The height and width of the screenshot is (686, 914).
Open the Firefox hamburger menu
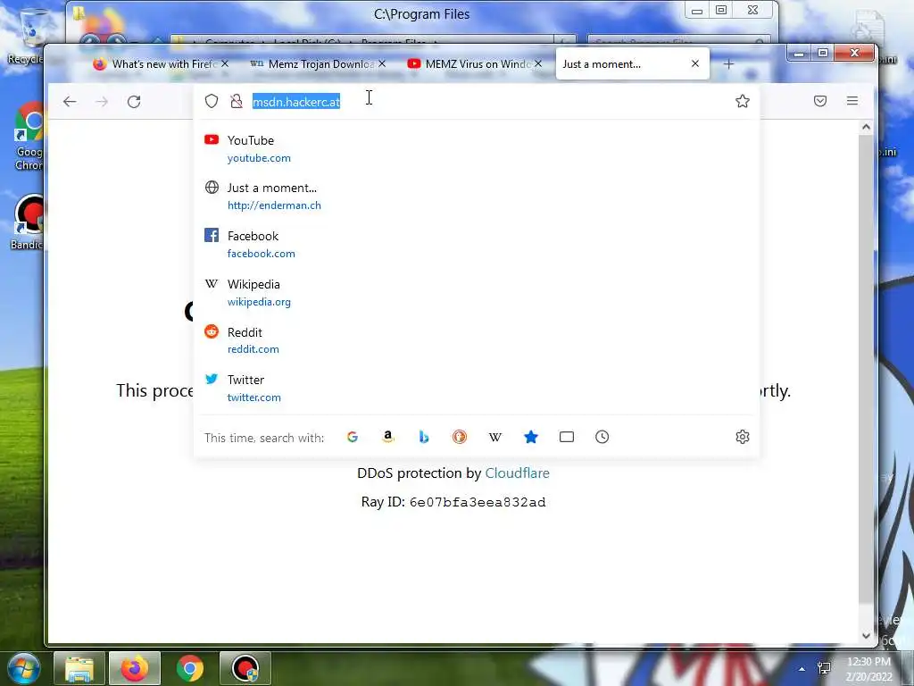[x=852, y=101]
